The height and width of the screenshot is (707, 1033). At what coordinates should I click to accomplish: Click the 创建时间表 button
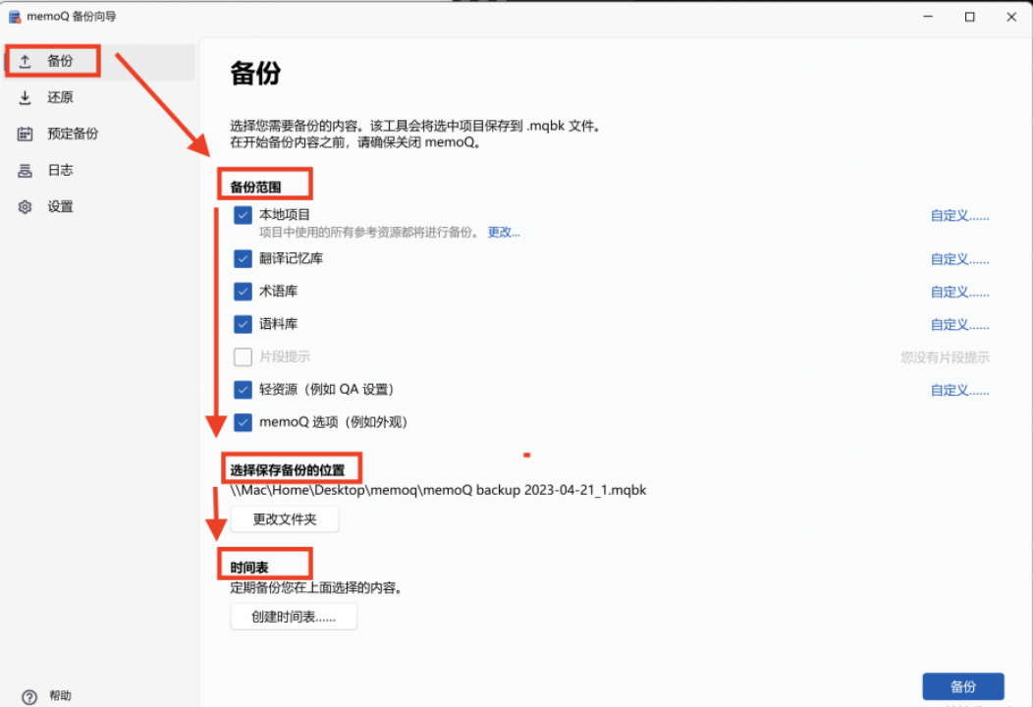coord(294,617)
